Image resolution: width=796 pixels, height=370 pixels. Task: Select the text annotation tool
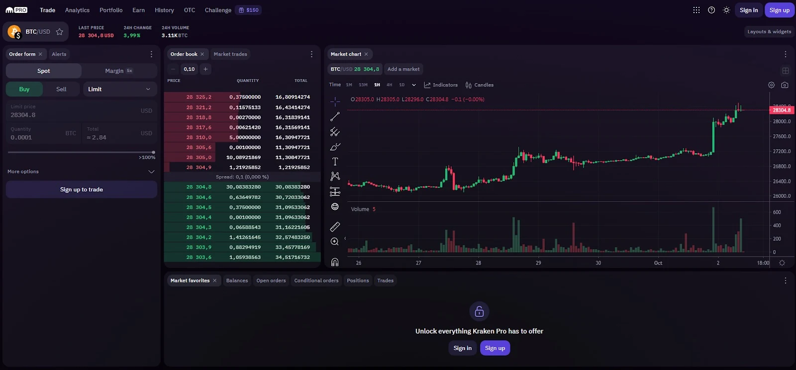point(335,162)
